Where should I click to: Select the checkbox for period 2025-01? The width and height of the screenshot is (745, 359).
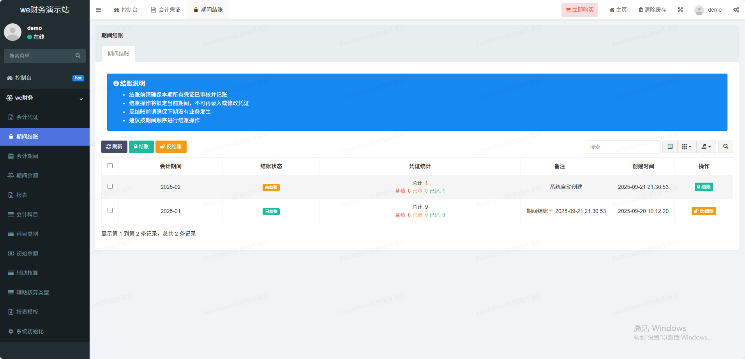pyautogui.click(x=110, y=211)
